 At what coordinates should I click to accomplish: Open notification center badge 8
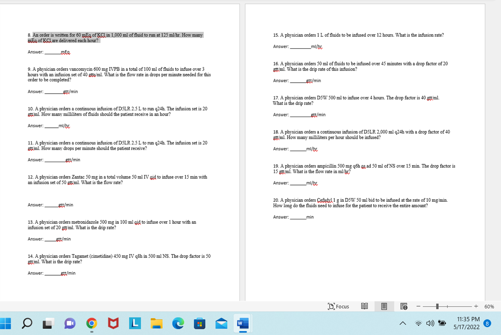(x=487, y=324)
